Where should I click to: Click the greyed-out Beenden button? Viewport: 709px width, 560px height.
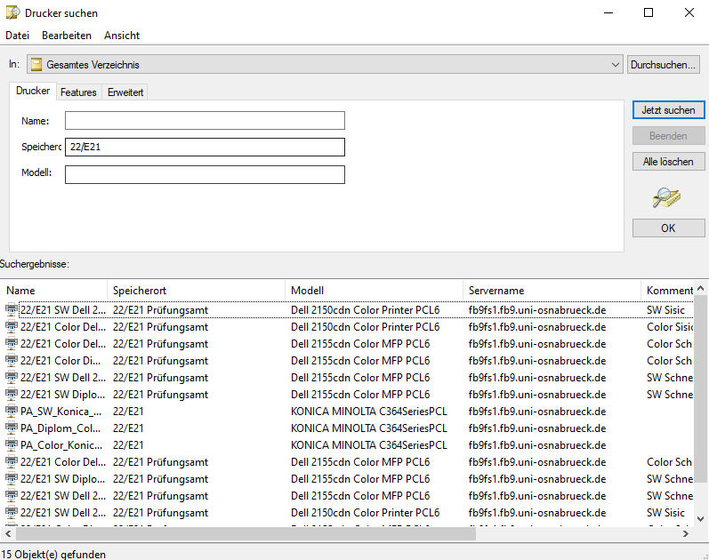tap(668, 136)
